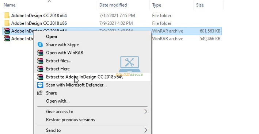Screen dimensions: 259x134
Task: Sort by Date modified column header
Action: [113, 5]
